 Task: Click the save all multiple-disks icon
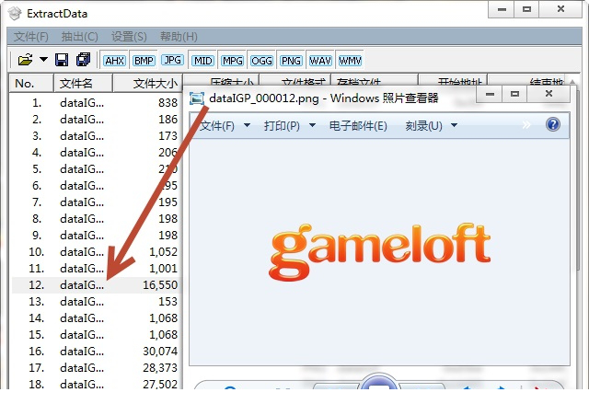84,59
